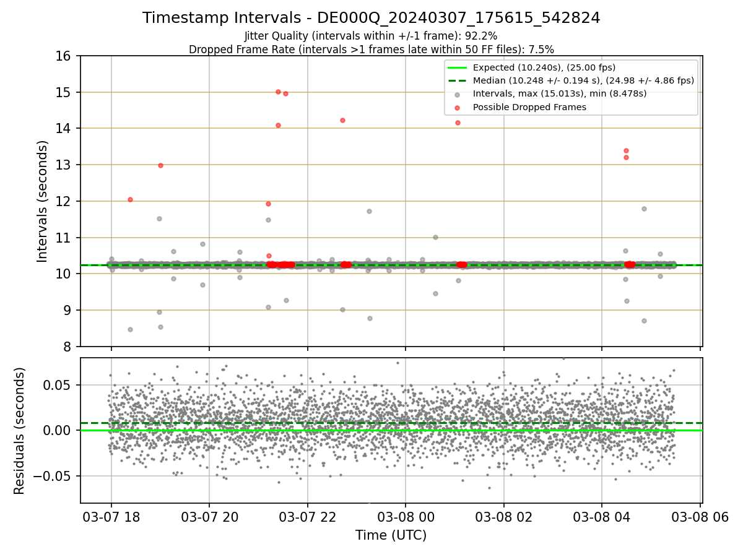743x557 pixels.
Task: Click the dashed green line sample in the legend
Action: (x=457, y=80)
